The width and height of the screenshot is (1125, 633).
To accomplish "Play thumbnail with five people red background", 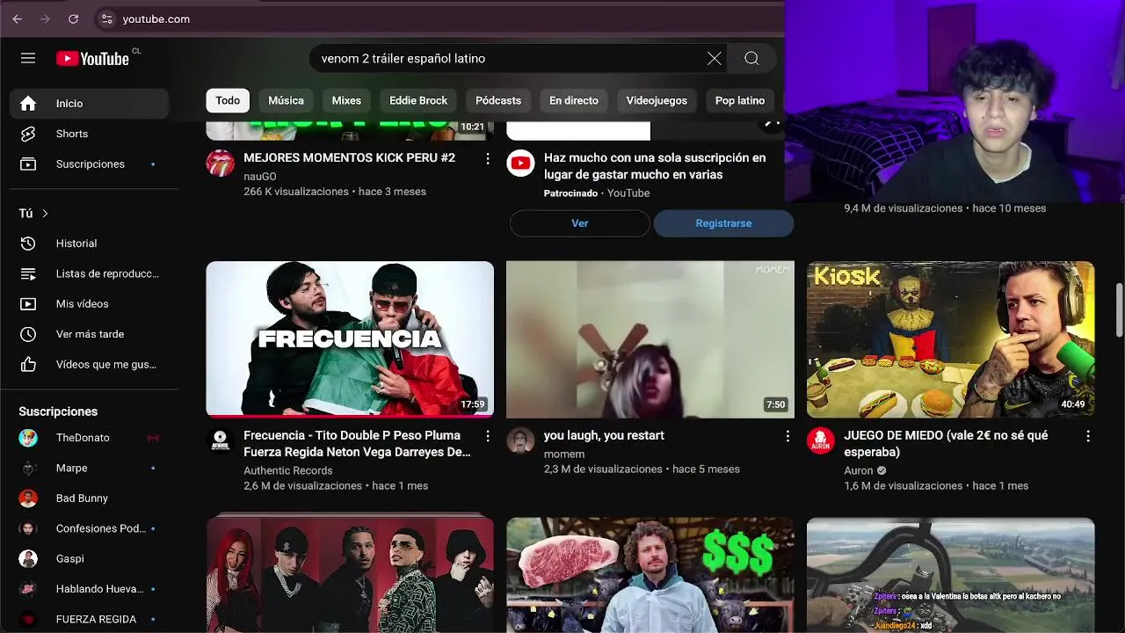I will [350, 575].
